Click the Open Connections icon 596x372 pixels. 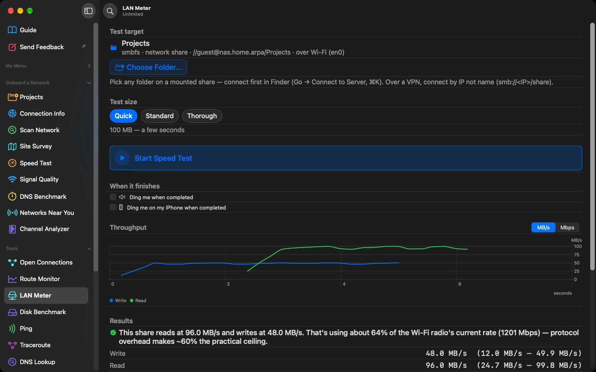coord(12,262)
